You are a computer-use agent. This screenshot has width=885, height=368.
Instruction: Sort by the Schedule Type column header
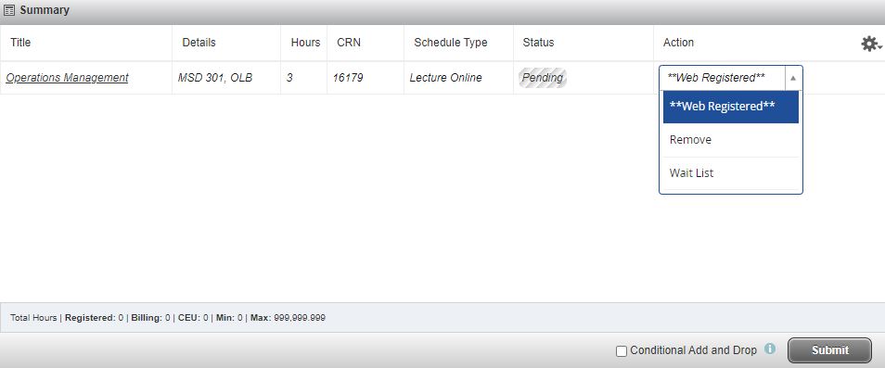pos(451,43)
